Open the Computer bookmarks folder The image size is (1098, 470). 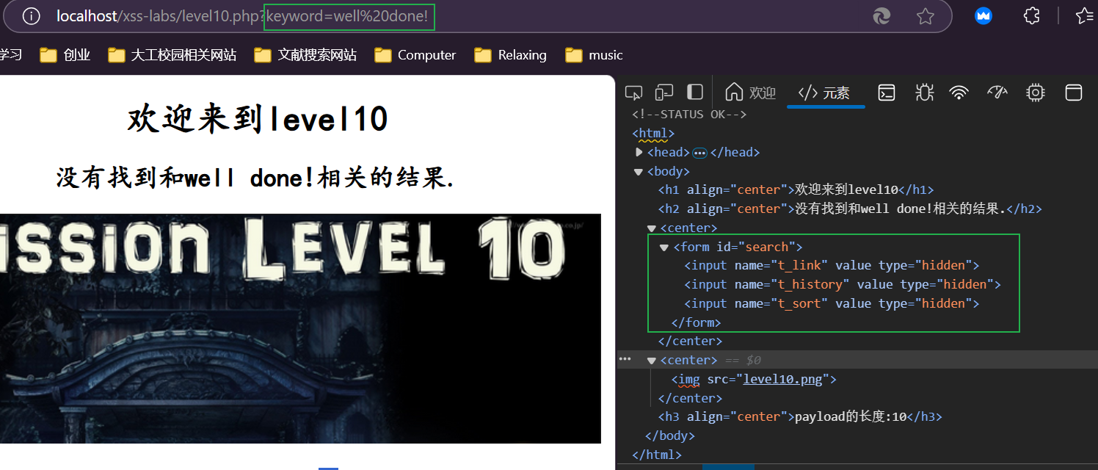click(x=415, y=55)
